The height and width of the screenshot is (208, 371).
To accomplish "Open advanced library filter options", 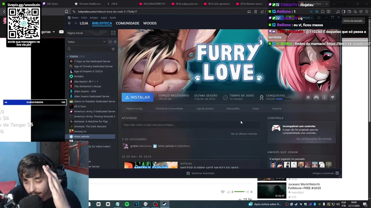I will point(113,49).
